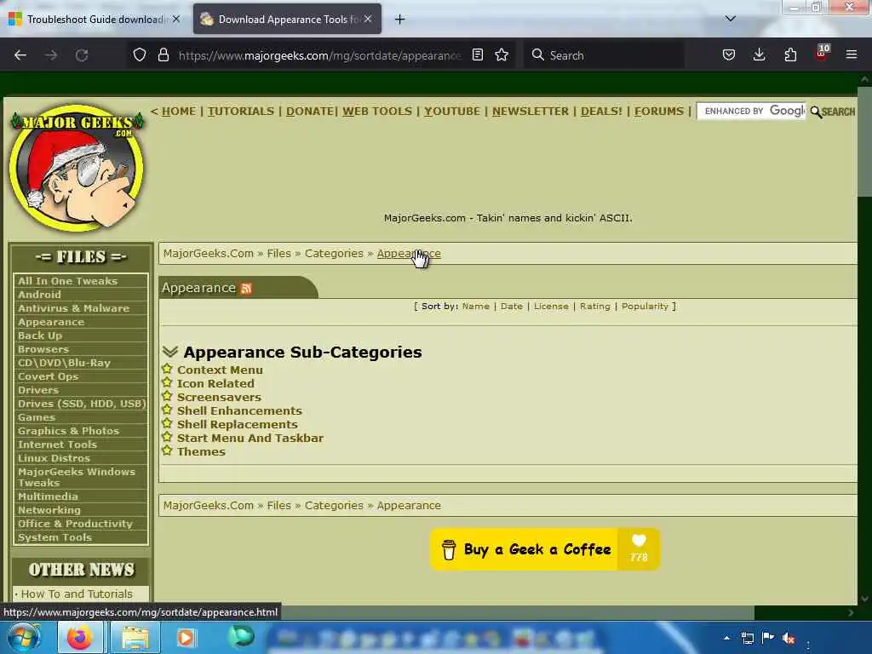The image size is (872, 654).
Task: Open Windows Explorer folder in taskbar
Action: click(x=135, y=637)
